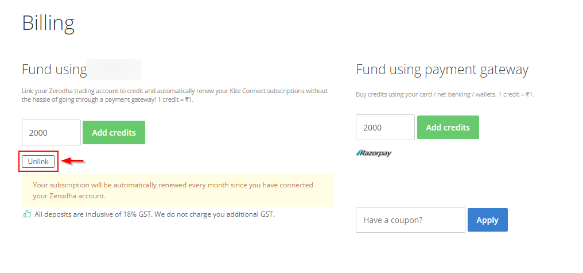Unlink the connected Zerodha account
This screenshot has height=273, width=583.
point(38,162)
